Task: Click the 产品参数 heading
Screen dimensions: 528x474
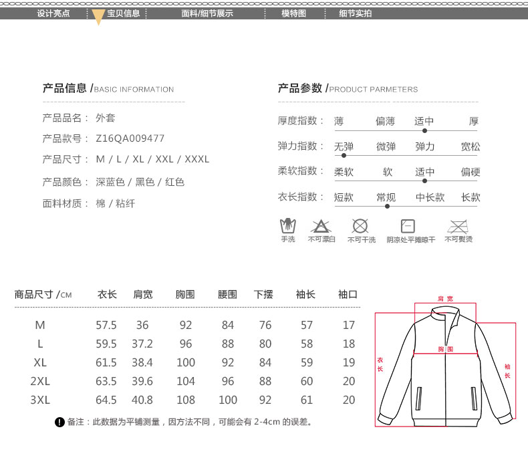Action: pos(300,88)
